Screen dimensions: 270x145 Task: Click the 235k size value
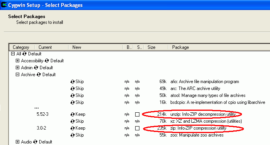click(162, 128)
